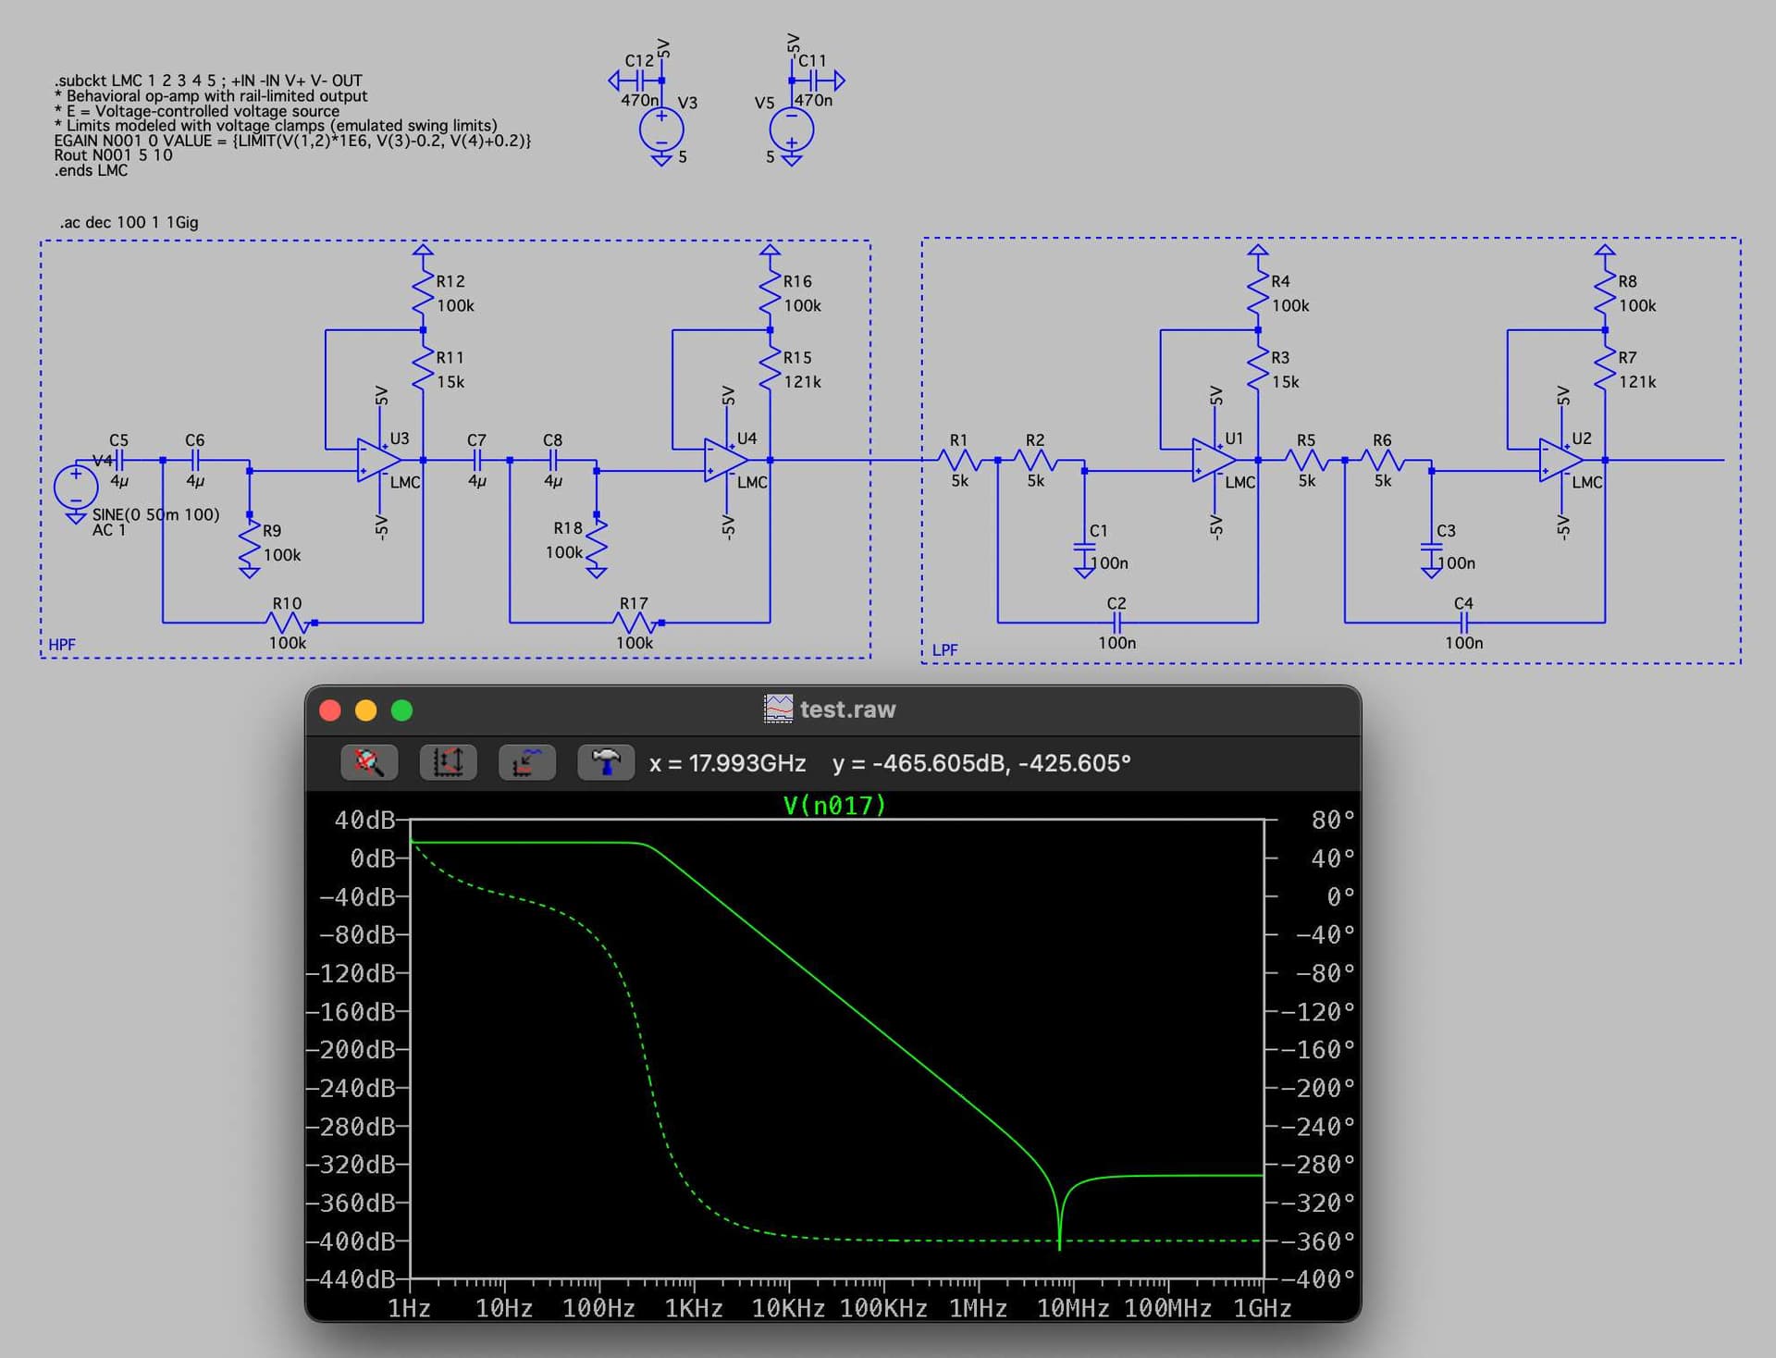This screenshot has height=1358, width=1776.
Task: Select voltage source V3 symbol
Action: coord(661,130)
